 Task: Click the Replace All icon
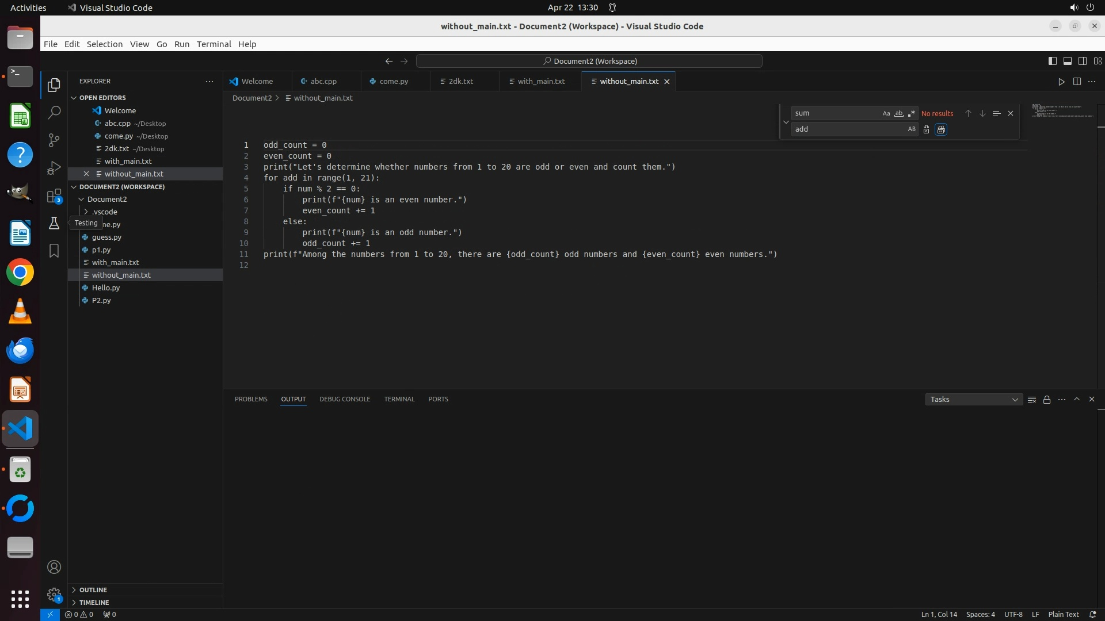pyautogui.click(x=941, y=129)
